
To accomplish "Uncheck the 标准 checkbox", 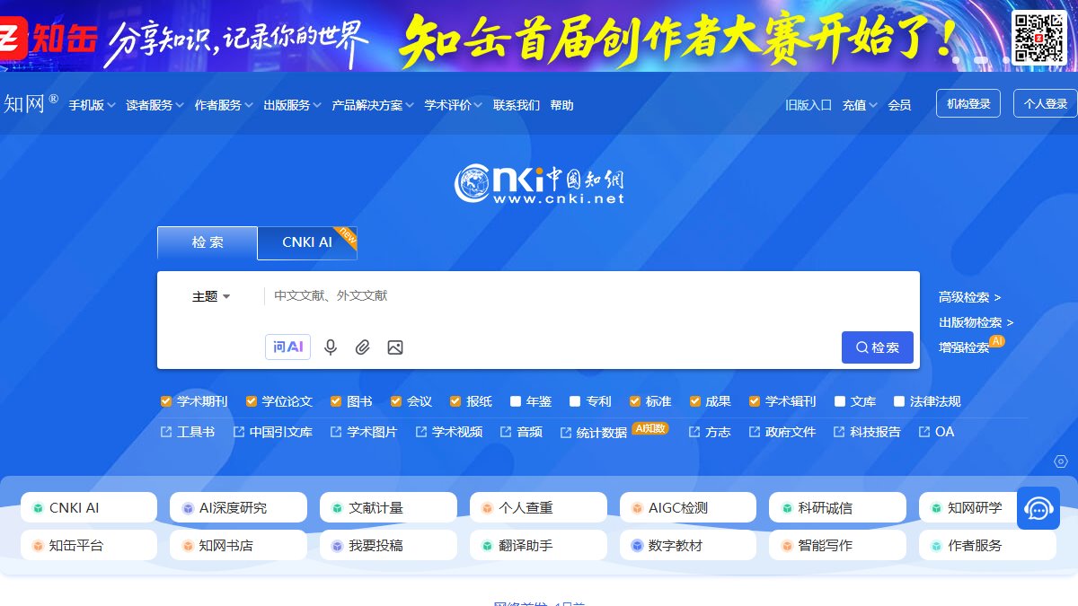I will click(x=635, y=401).
